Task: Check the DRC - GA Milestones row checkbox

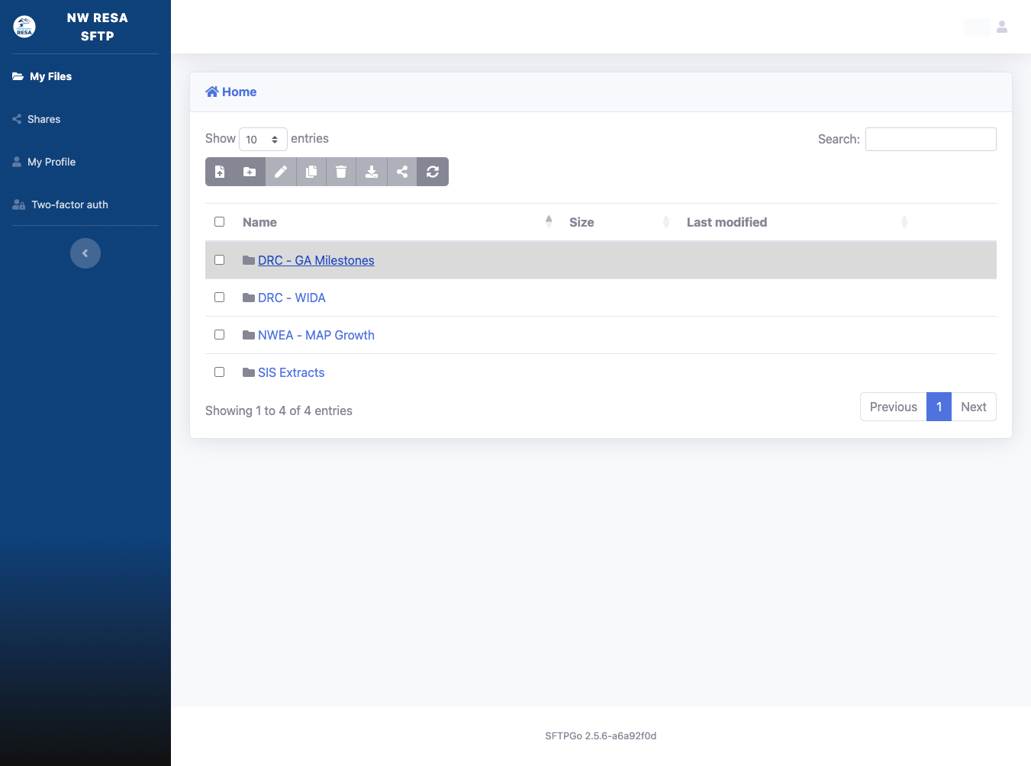Action: [x=220, y=260]
